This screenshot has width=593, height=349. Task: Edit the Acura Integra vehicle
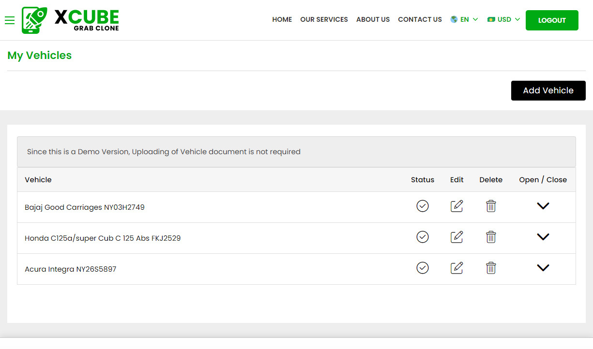[456, 268]
